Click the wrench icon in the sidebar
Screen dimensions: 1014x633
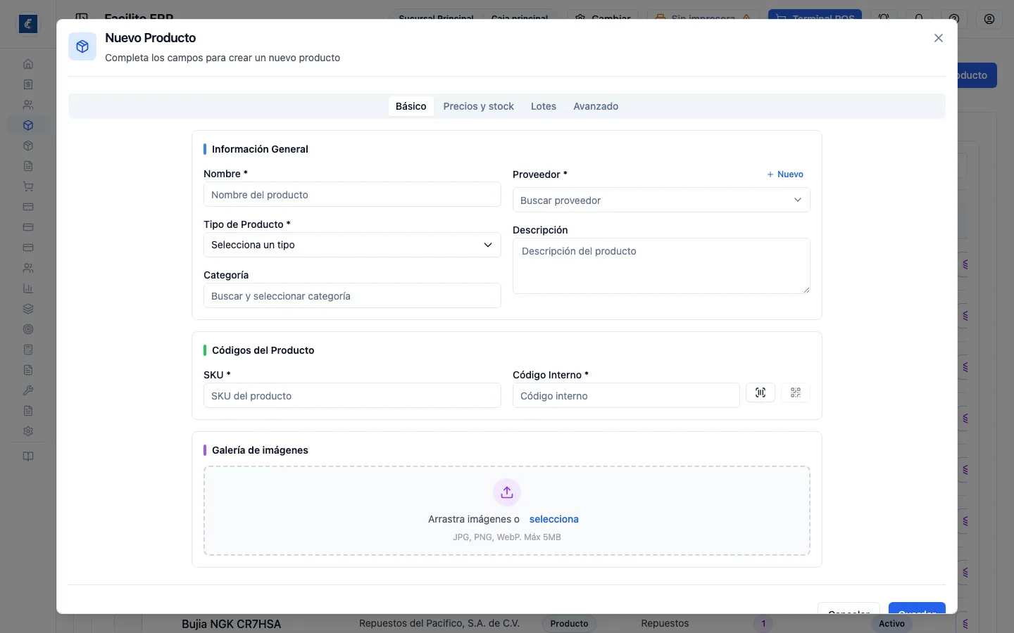pos(28,390)
